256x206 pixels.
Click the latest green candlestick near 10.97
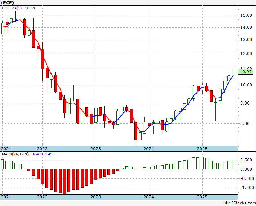(x=233, y=73)
